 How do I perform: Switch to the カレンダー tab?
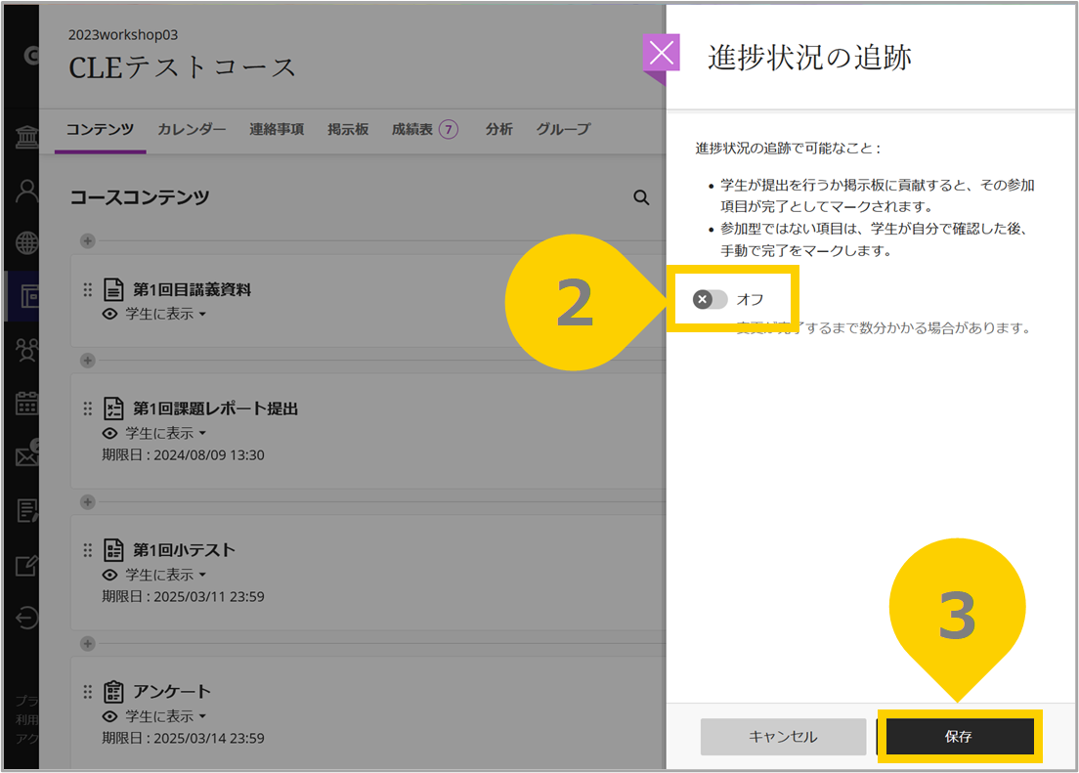pos(192,129)
